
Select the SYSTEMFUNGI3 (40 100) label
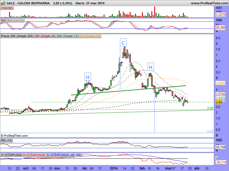tap(64, 155)
